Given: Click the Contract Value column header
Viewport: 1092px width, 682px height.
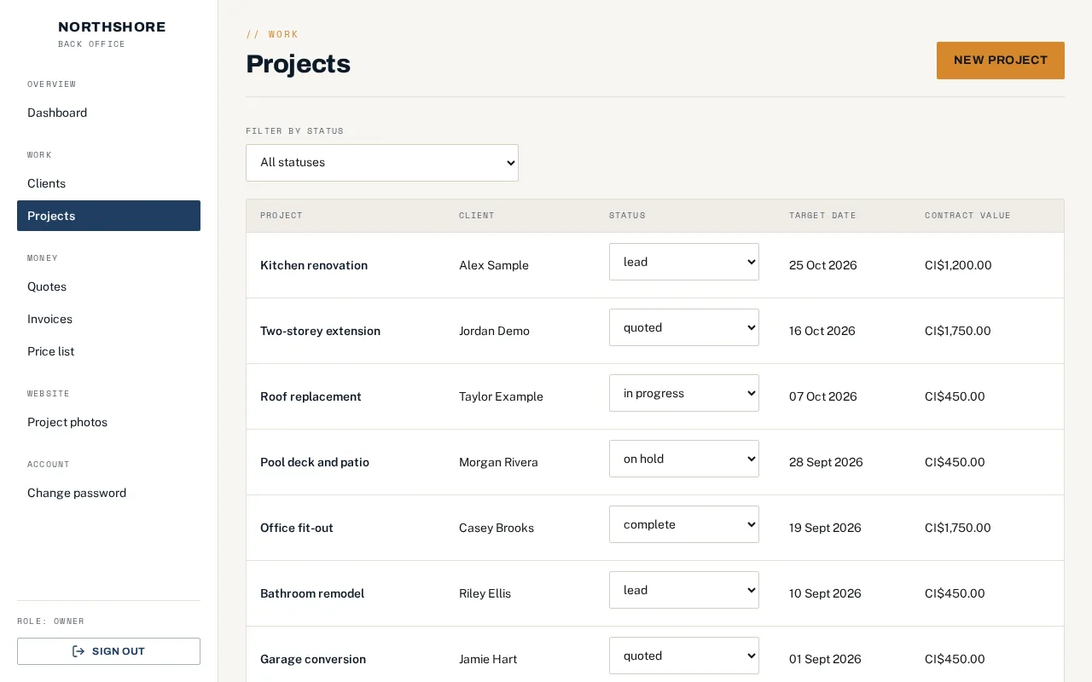Looking at the screenshot, I should (x=967, y=216).
